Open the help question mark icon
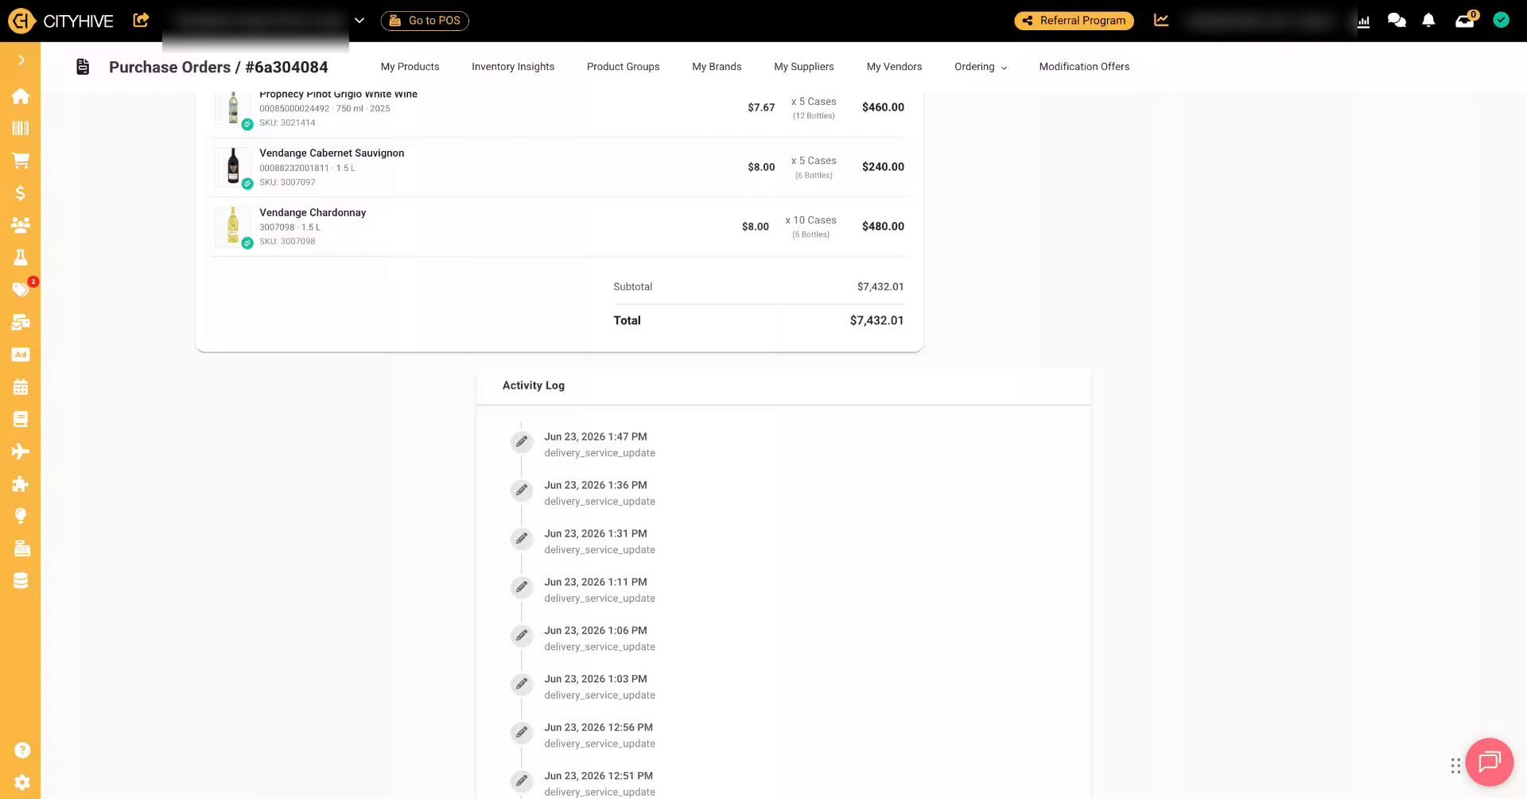This screenshot has width=1527, height=799. tap(22, 750)
